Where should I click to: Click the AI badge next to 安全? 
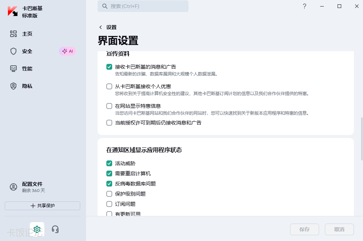click(x=68, y=51)
